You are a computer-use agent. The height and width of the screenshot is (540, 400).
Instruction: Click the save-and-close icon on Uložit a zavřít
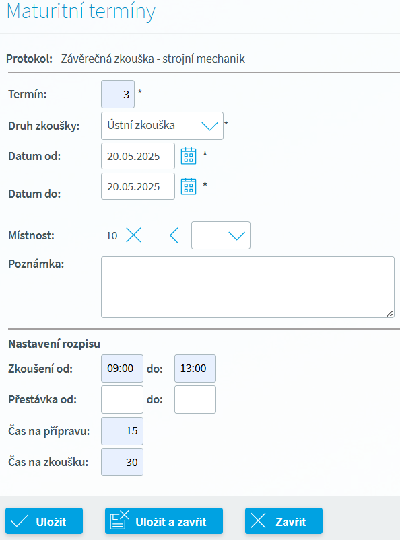point(119,520)
